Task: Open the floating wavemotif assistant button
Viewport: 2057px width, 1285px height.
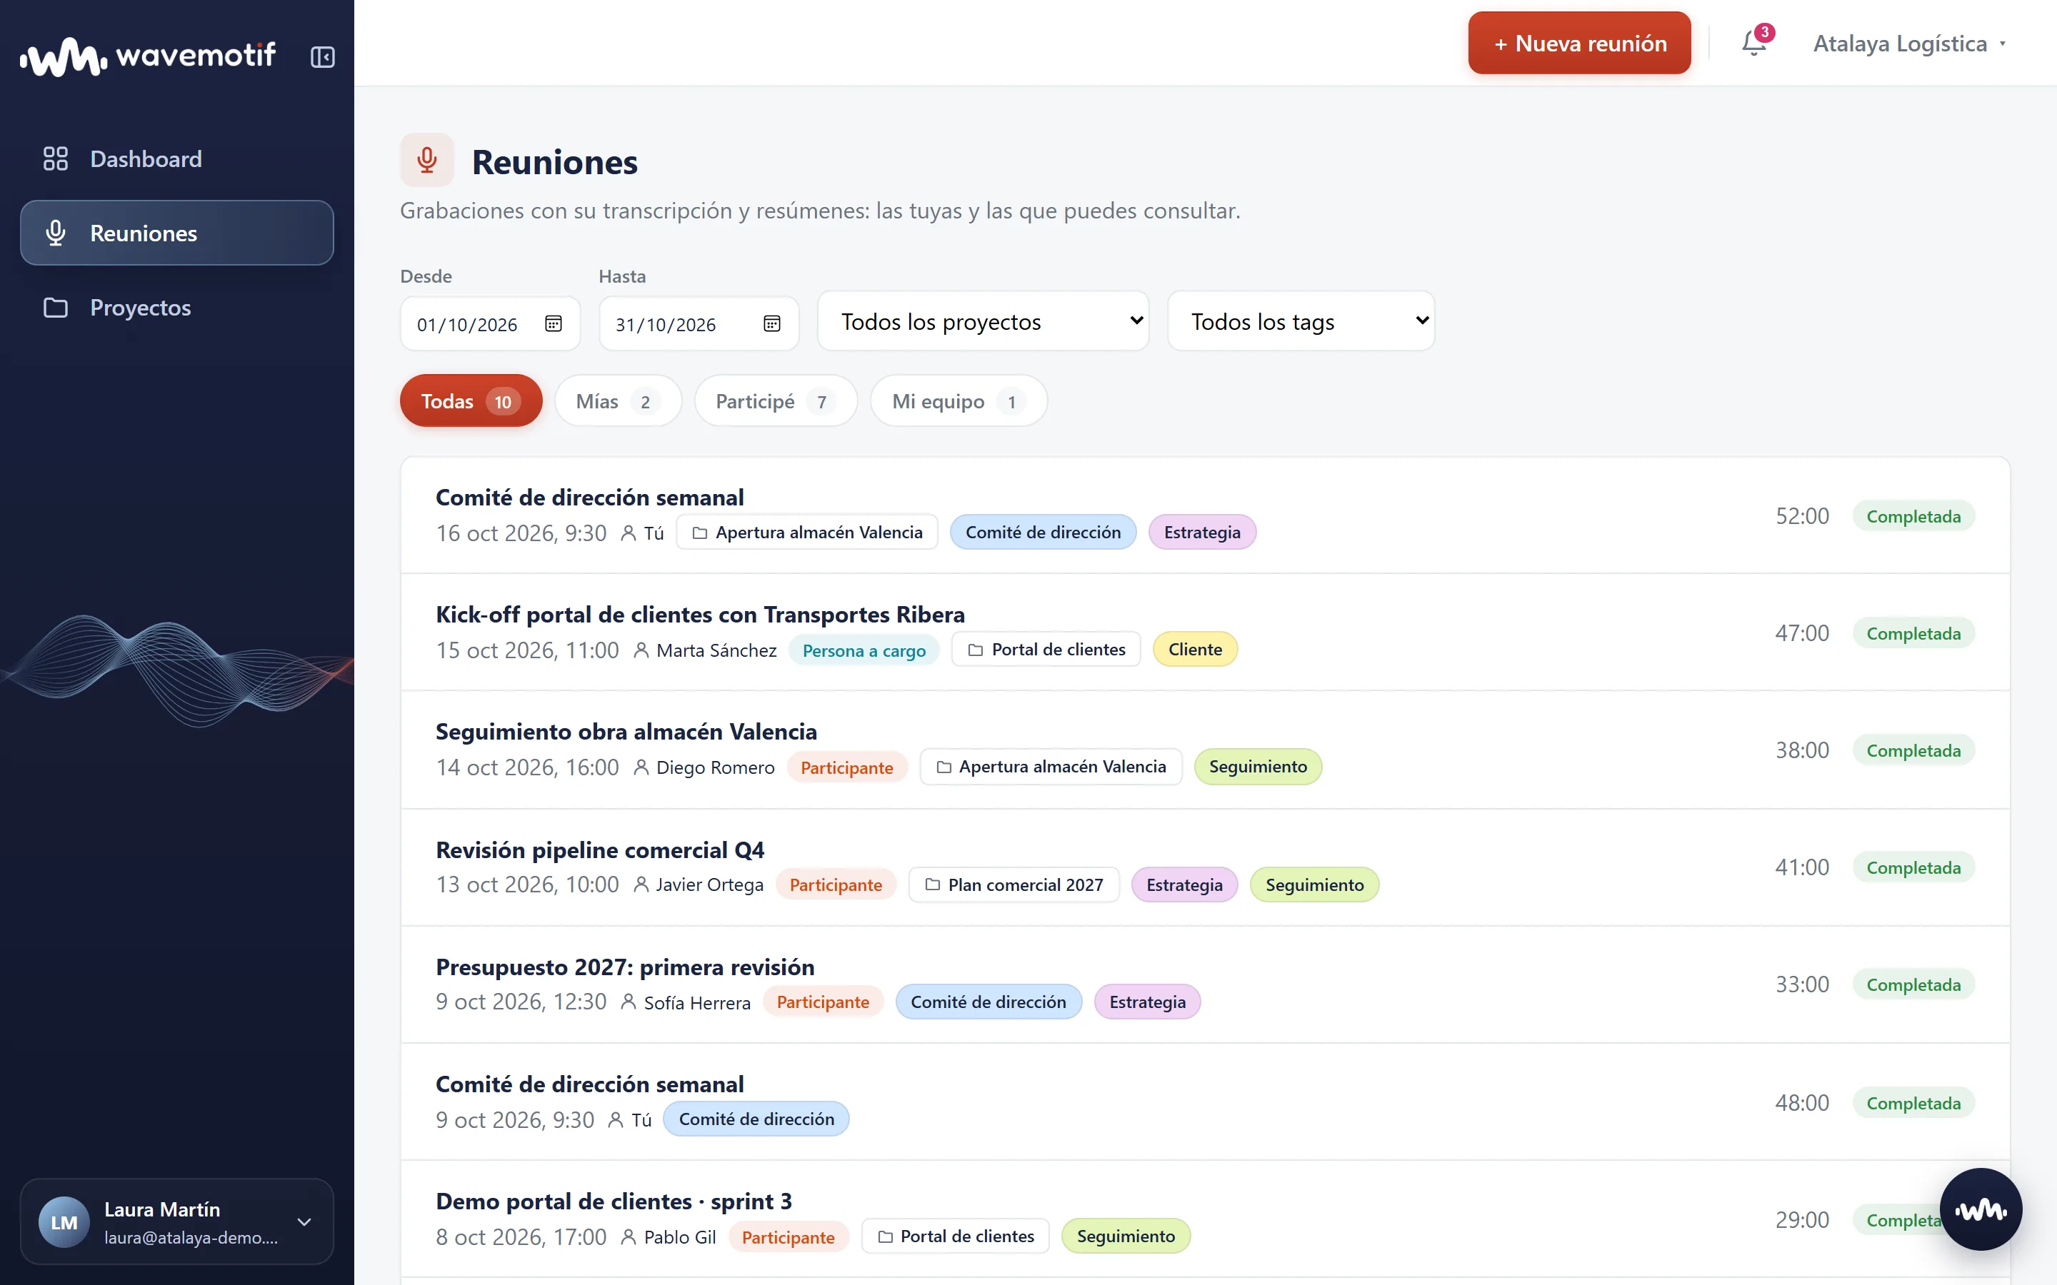Action: tap(1981, 1209)
